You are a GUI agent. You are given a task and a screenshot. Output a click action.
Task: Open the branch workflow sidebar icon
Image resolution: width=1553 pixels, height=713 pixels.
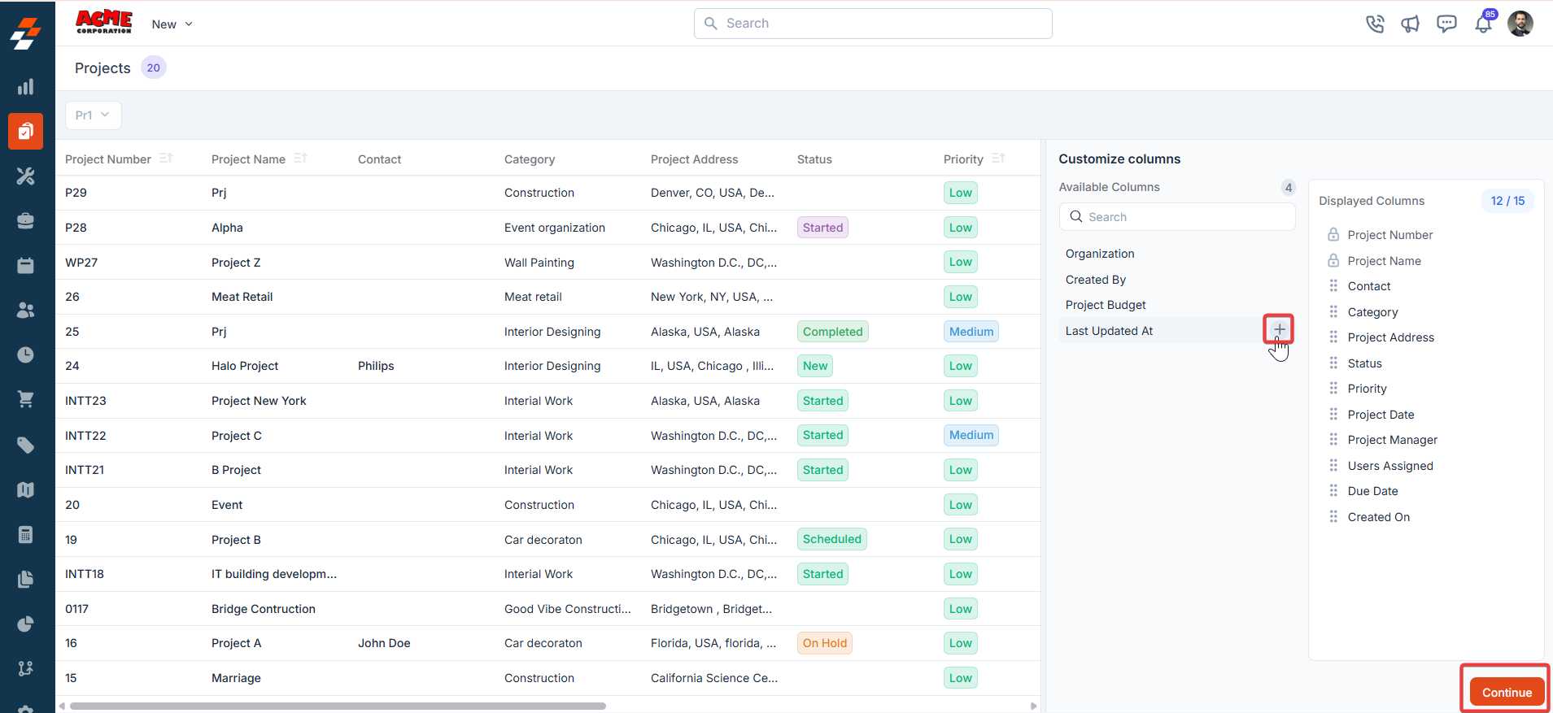pos(26,668)
